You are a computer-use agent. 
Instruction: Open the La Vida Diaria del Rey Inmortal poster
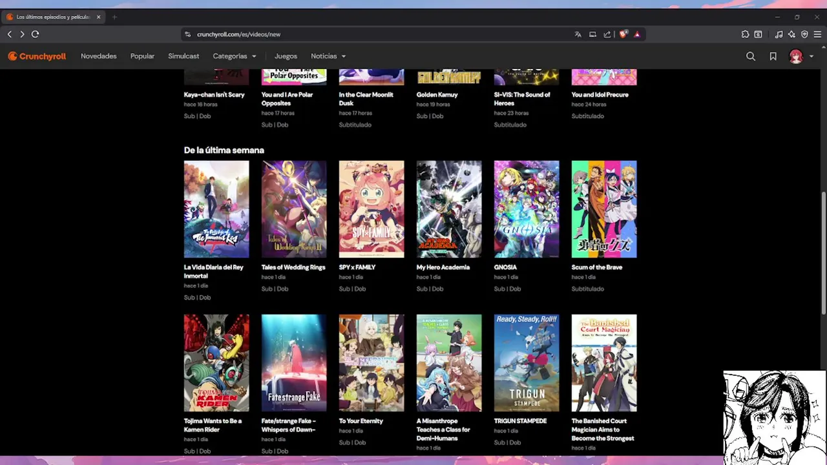216,209
